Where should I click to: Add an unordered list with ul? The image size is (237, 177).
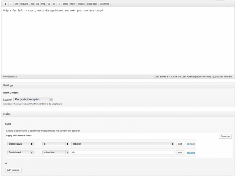[49, 4]
